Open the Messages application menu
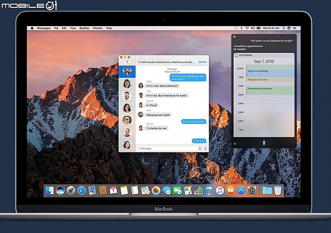Screen dimensions: 331x233 coord(44,28)
